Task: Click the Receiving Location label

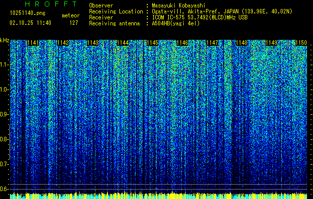Action: tap(116, 11)
